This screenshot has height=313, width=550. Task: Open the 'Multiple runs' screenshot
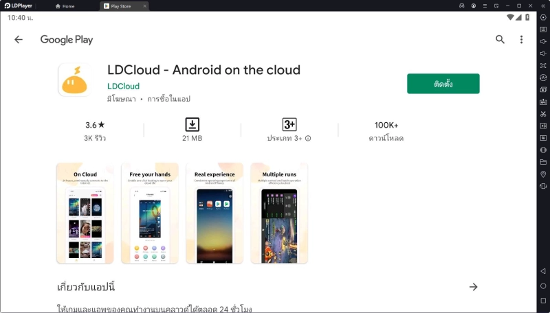pos(279,213)
